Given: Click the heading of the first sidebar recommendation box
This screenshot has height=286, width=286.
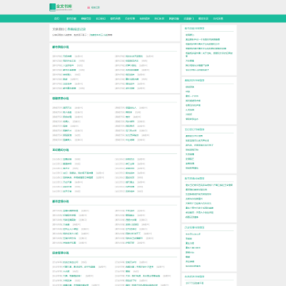Looking at the screenshot, I should (195, 28).
